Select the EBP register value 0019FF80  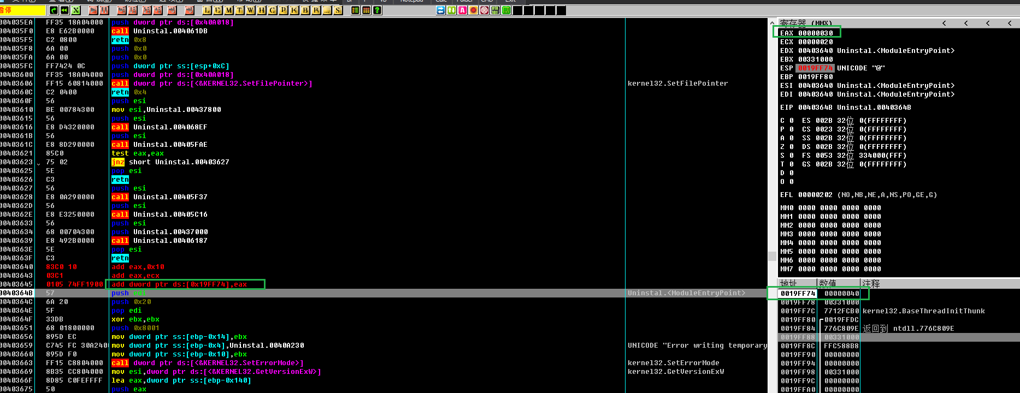816,77
